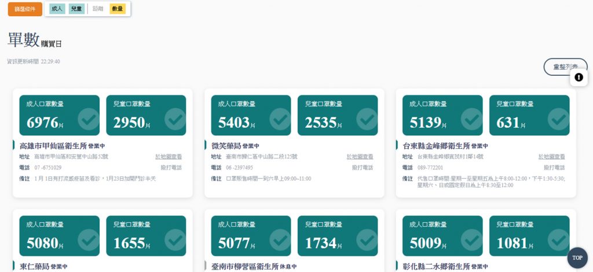
Task: Click phone number 06-2397495
Action: [239, 168]
